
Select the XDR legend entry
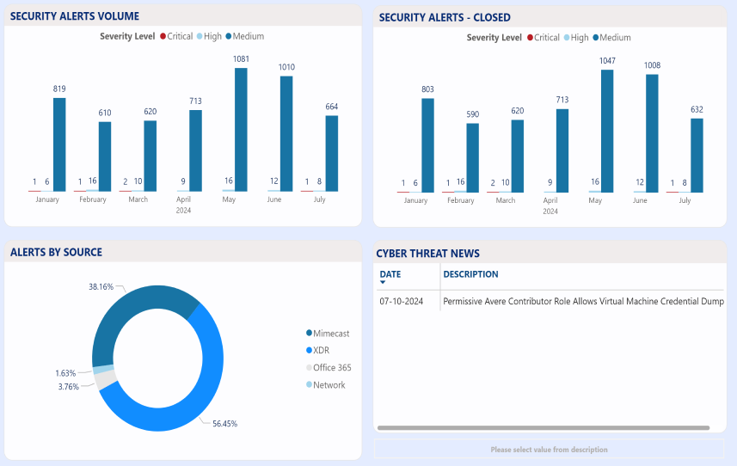(317, 351)
